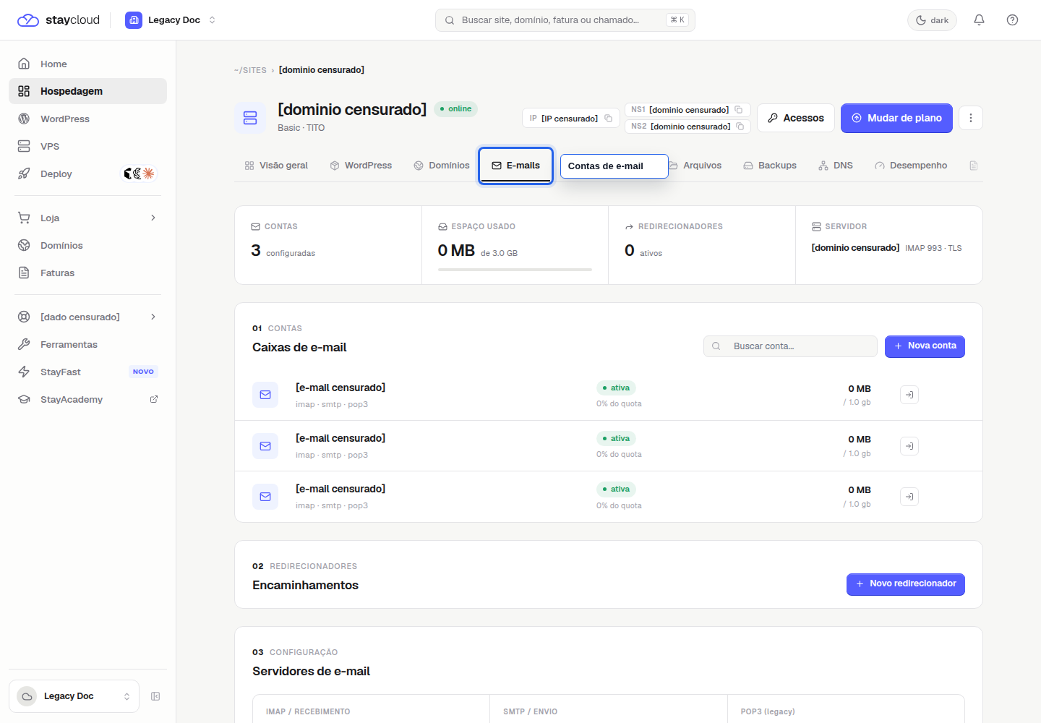Click the Legacy Doc workspace building icon

click(134, 20)
